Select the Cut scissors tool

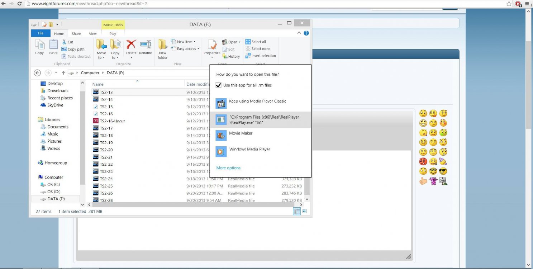67,42
